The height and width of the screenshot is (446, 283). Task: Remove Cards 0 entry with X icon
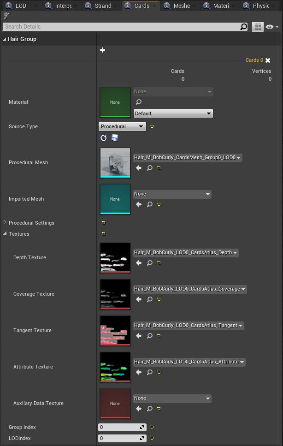point(268,60)
